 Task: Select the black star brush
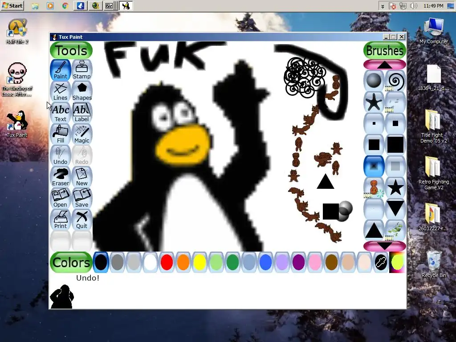[395, 187]
